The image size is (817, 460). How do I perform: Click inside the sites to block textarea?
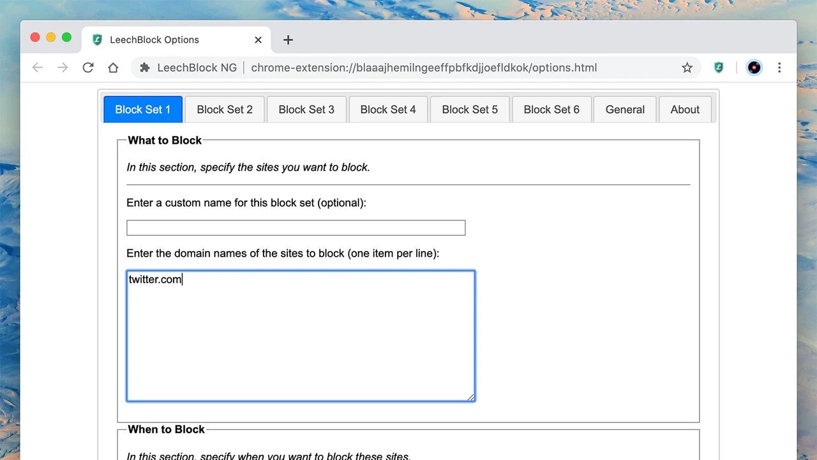[x=301, y=336]
